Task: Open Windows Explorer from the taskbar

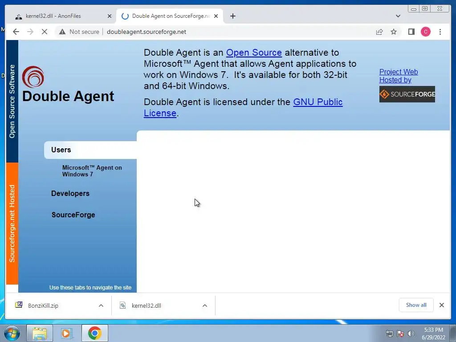Action: coord(40,333)
